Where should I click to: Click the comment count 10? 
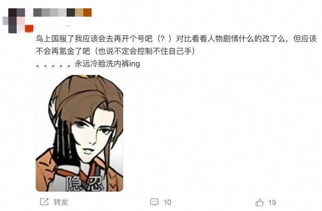[x=167, y=202]
